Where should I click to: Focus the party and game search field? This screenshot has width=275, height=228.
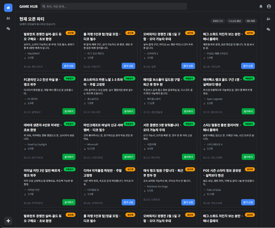pyautogui.click(x=114, y=7)
